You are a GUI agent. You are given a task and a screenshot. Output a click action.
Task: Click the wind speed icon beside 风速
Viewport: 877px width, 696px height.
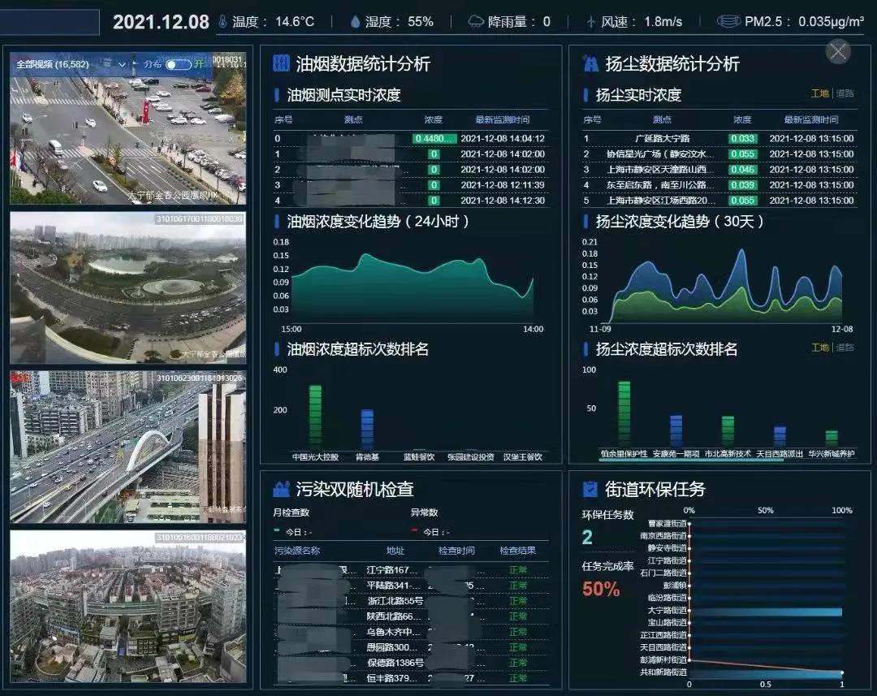589,22
